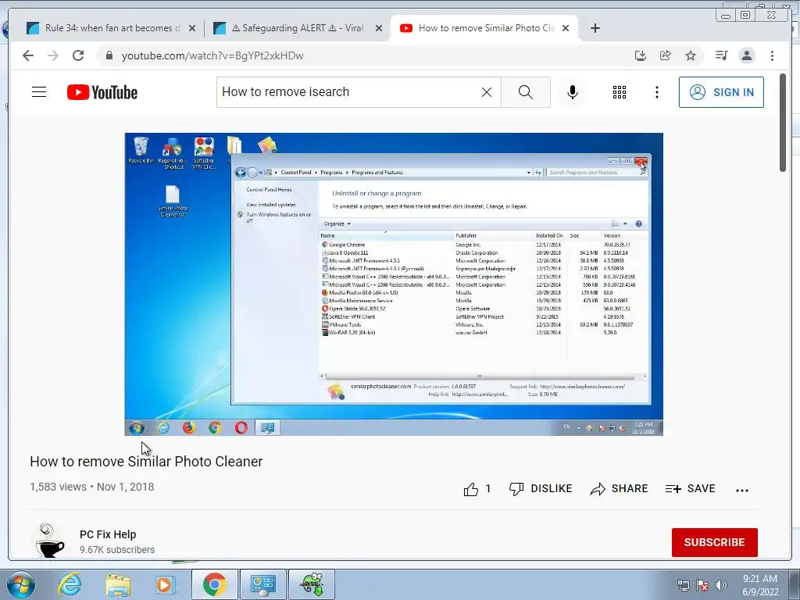The width and height of the screenshot is (800, 600).
Task: Click the action center flag tray icon
Action: [x=702, y=585]
